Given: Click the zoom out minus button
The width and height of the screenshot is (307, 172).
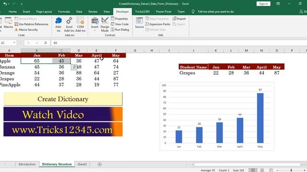Looking at the screenshot, I should click(x=278, y=170).
